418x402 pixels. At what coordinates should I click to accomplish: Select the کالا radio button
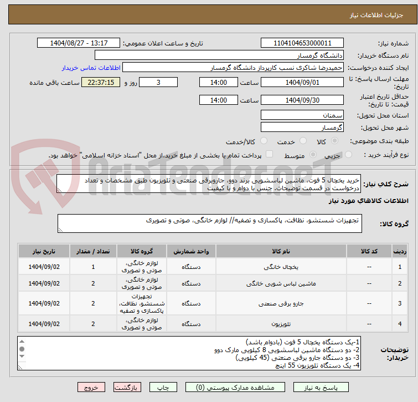(x=334, y=141)
